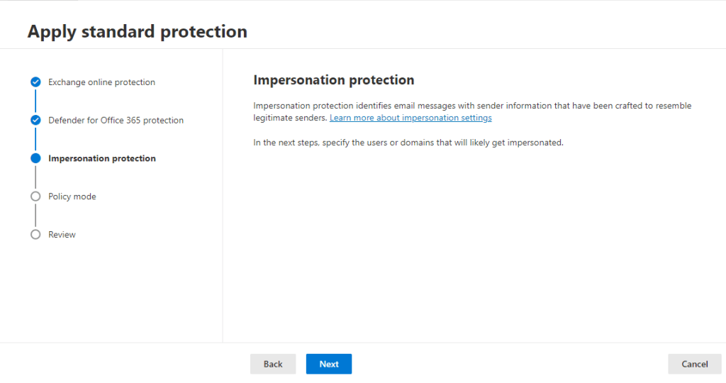Open the Review step label
This screenshot has width=726, height=383.
click(x=62, y=235)
